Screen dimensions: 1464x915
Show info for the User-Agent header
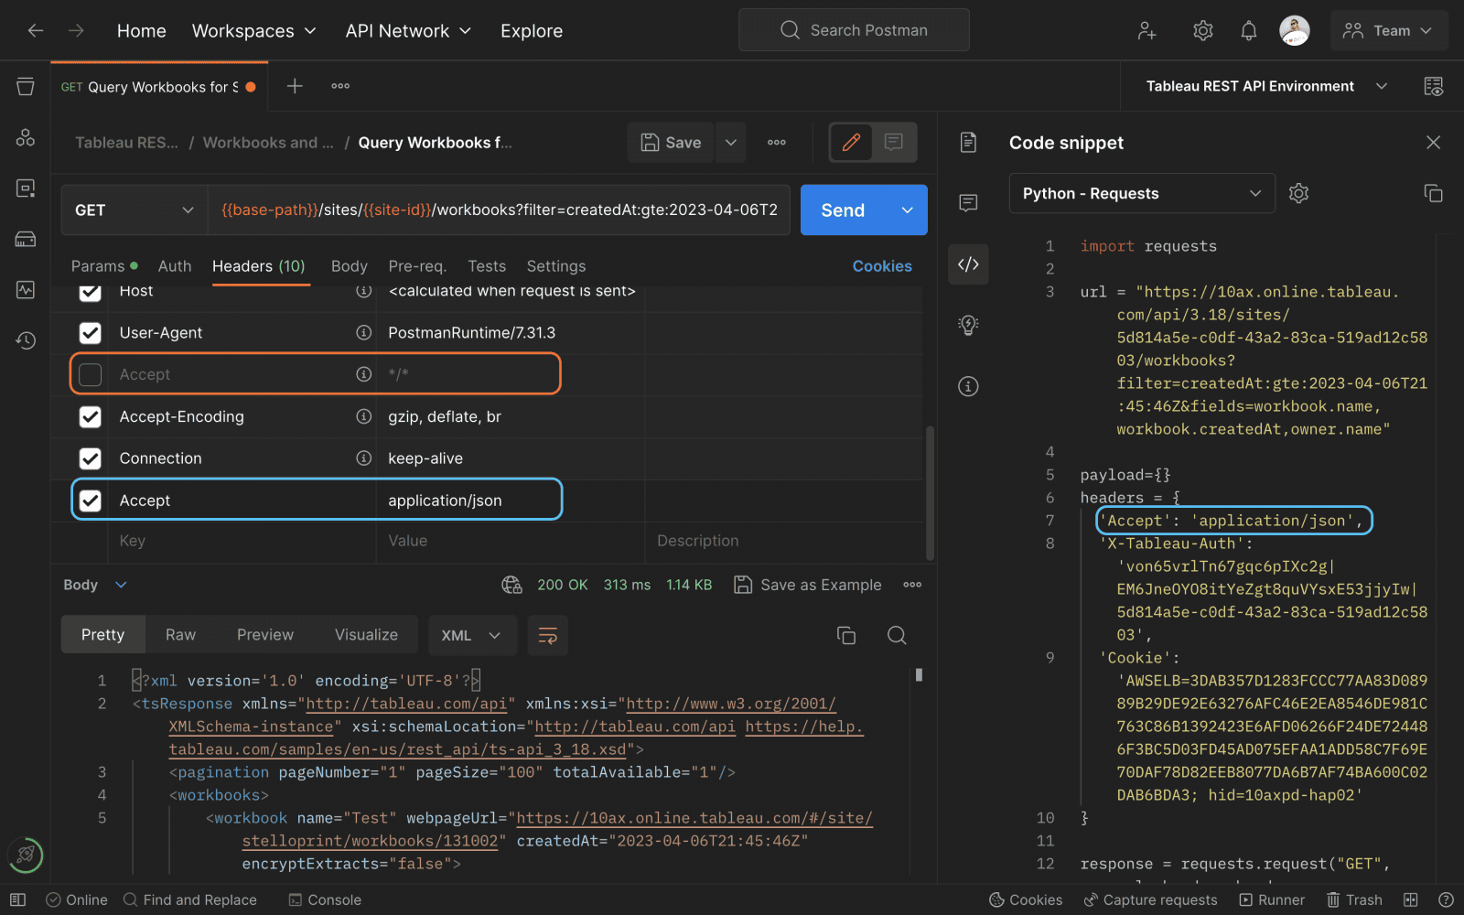(x=363, y=333)
